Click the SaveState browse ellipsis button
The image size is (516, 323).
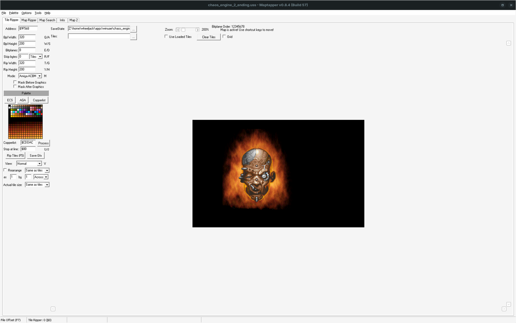pyautogui.click(x=134, y=29)
